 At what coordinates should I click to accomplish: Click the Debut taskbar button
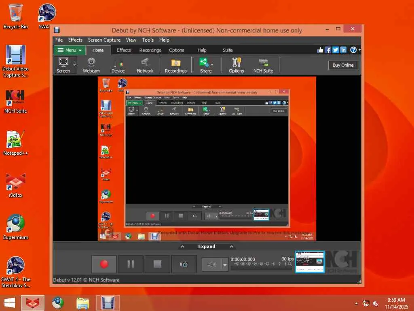click(x=108, y=303)
